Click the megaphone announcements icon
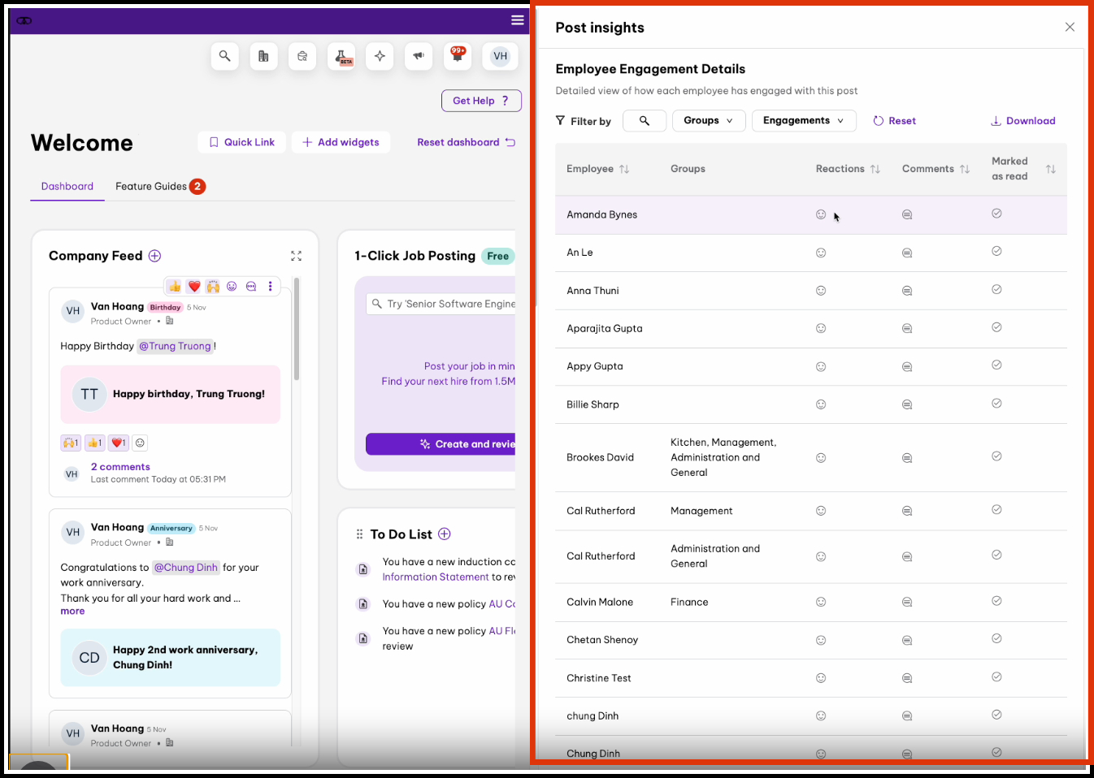The width and height of the screenshot is (1094, 778). (419, 56)
